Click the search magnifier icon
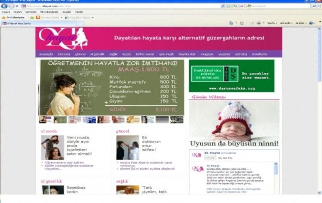Image resolution: width=322 pixels, height=203 pixels. 314,6
